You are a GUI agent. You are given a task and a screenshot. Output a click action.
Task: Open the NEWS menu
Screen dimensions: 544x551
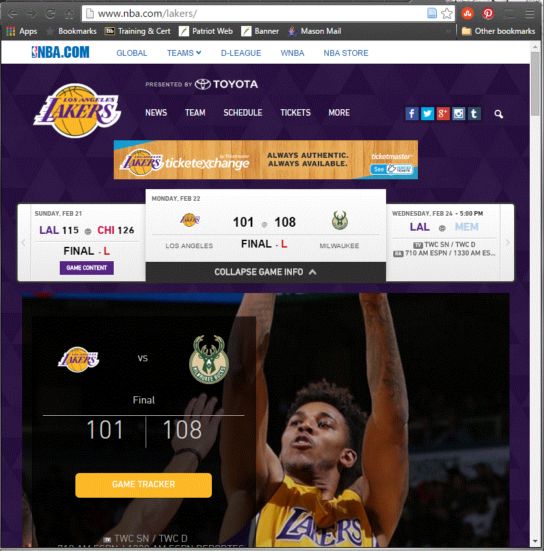[156, 113]
